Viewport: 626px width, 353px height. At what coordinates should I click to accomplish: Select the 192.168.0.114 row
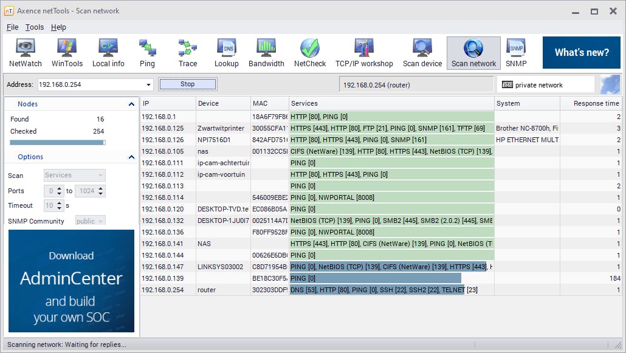pos(381,197)
